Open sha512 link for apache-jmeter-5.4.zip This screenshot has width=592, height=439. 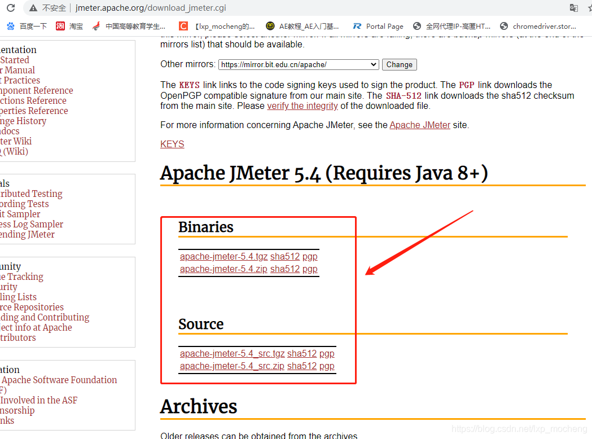click(285, 269)
